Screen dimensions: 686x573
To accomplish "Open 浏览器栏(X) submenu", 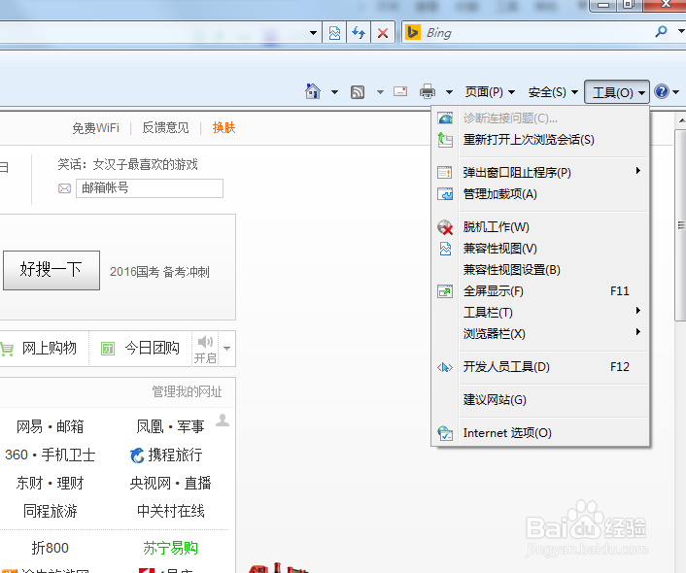I will 540,334.
